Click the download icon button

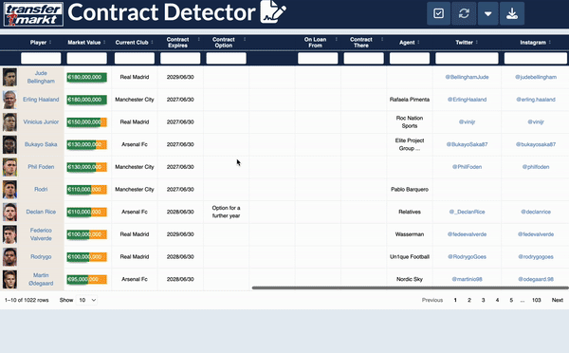[x=512, y=13]
